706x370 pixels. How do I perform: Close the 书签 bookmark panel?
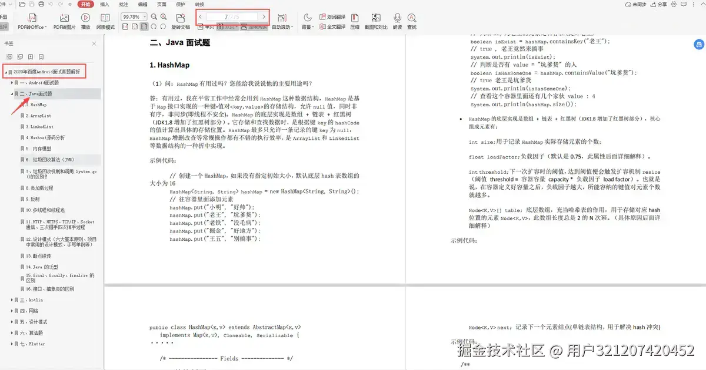pyautogui.click(x=94, y=43)
